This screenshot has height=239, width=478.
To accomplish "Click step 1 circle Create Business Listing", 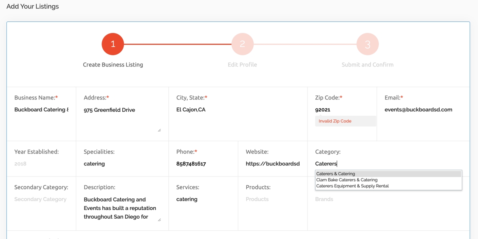I will [113, 44].
